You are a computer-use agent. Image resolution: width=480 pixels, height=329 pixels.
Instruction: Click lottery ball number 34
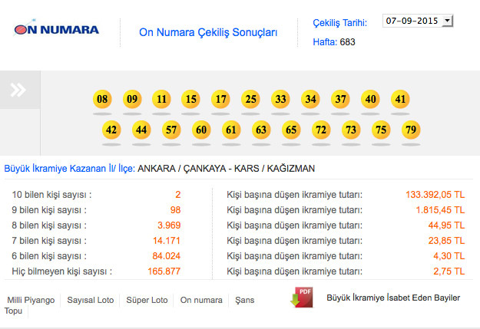310,99
